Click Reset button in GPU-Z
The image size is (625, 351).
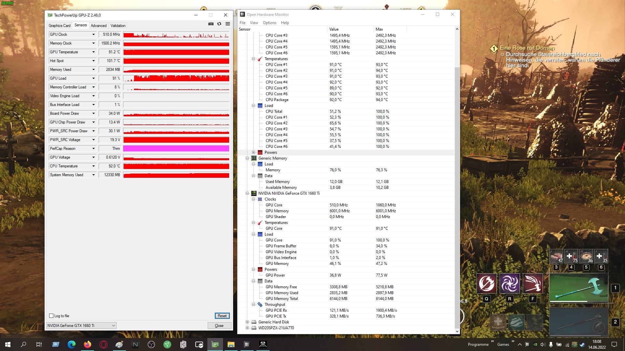tap(222, 316)
